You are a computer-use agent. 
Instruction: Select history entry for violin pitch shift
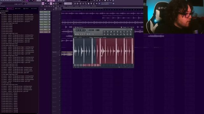pyautogui.click(x=15, y=73)
